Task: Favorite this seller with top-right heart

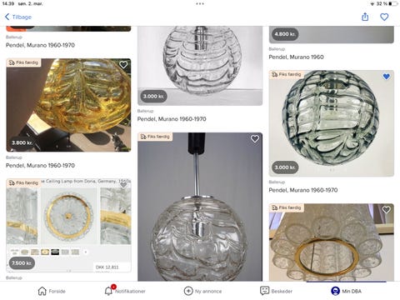Action: pos(384,17)
